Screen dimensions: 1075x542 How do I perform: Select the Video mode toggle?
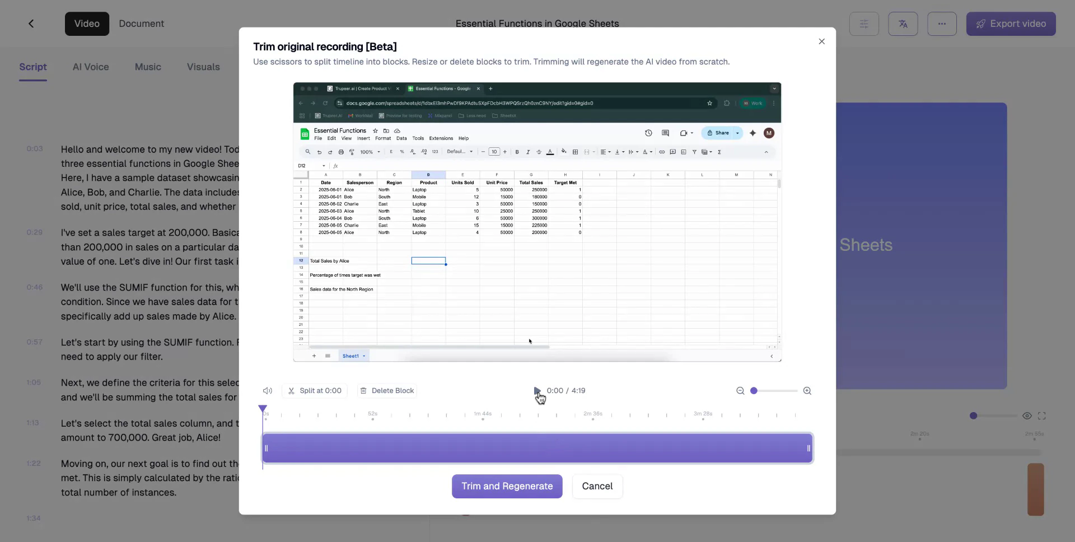tap(87, 24)
